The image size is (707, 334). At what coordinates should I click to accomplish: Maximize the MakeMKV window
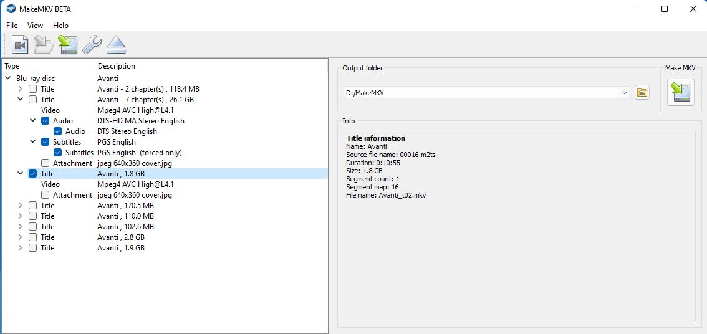point(664,9)
